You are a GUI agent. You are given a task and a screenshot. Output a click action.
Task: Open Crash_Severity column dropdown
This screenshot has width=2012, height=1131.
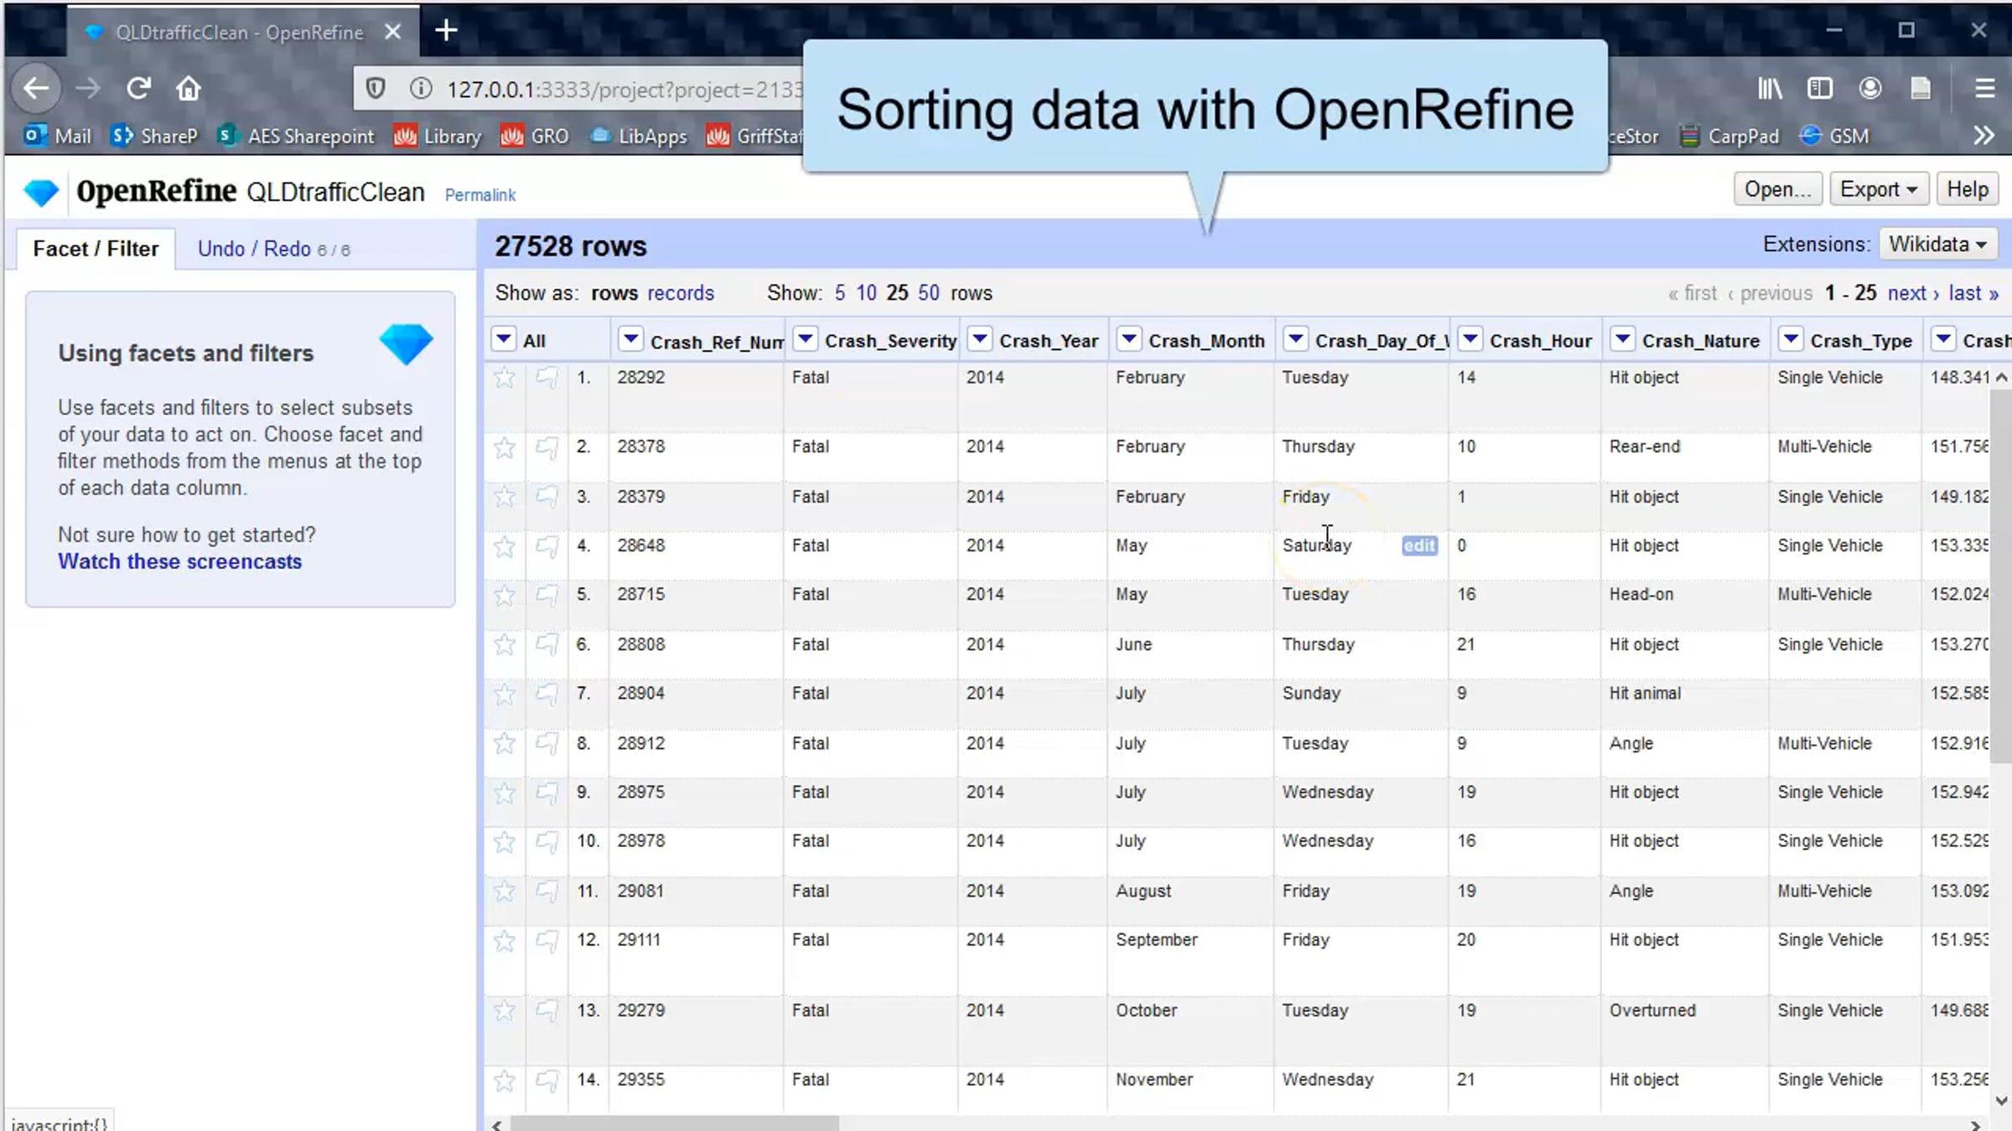(x=805, y=339)
